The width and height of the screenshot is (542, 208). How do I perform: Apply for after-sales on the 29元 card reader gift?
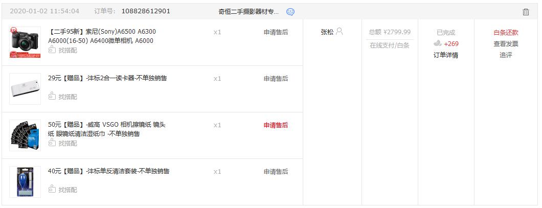click(276, 79)
